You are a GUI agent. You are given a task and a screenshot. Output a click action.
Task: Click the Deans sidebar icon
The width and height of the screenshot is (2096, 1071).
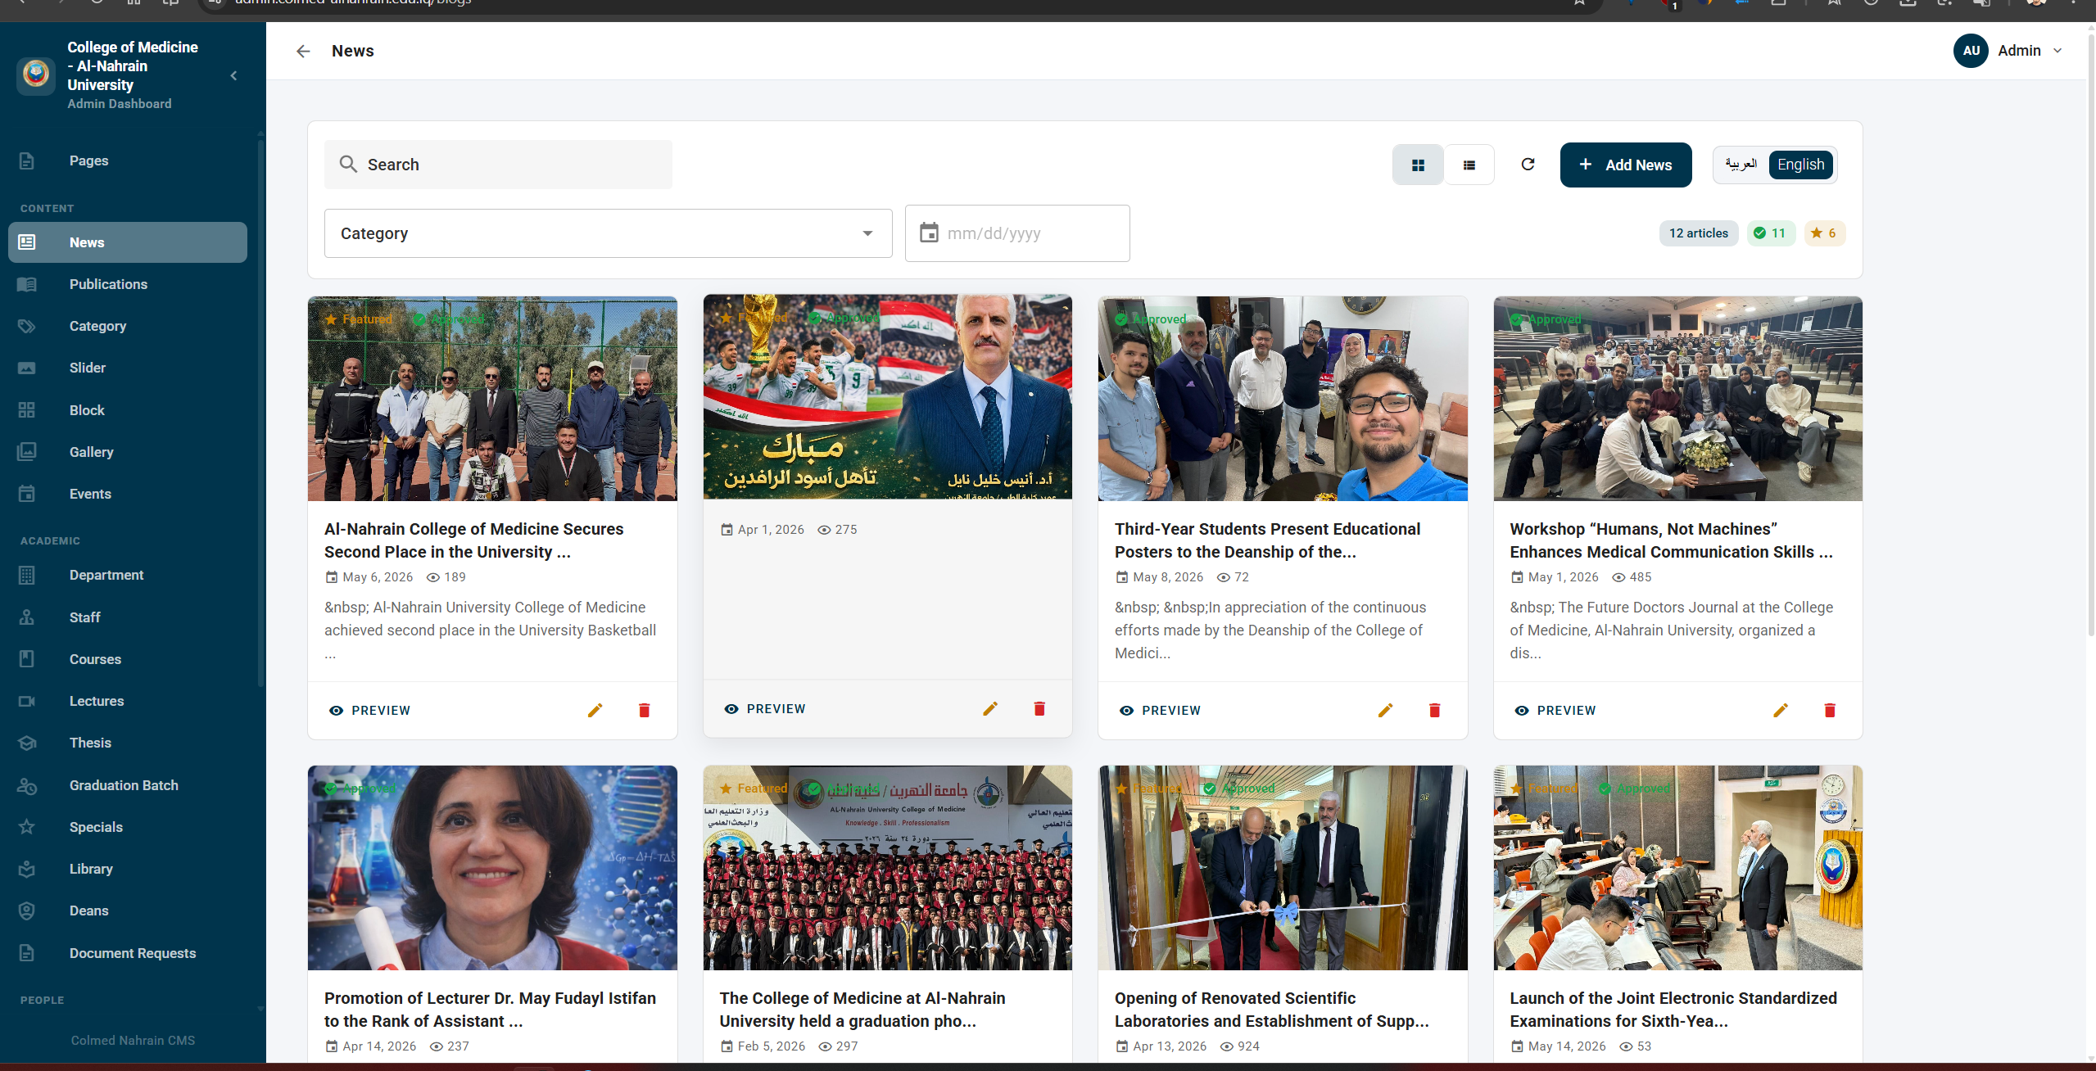[27, 911]
